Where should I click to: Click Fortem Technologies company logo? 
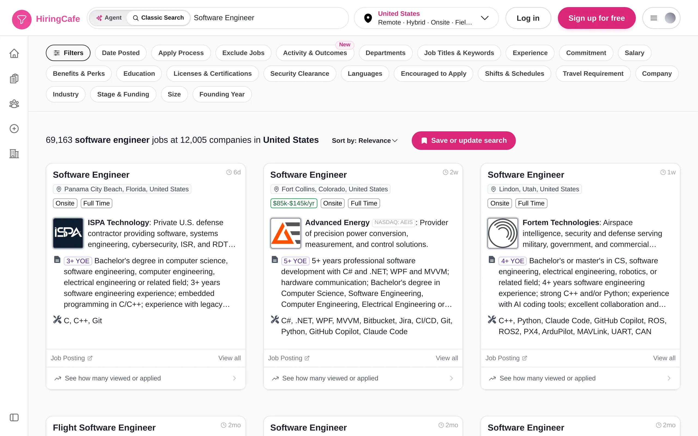(503, 233)
